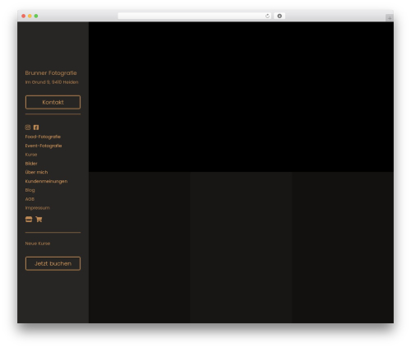Open the Kundenmeinungen page
The image size is (411, 348).
point(46,181)
